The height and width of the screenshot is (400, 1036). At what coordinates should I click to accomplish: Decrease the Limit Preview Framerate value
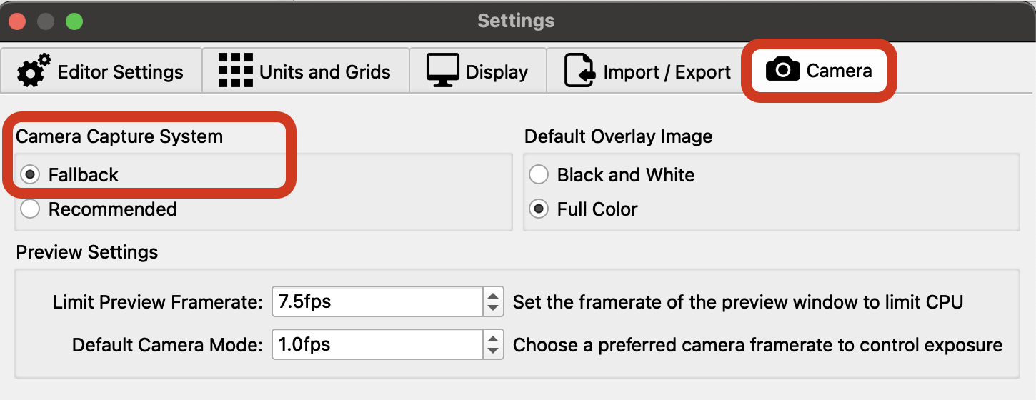(x=492, y=308)
